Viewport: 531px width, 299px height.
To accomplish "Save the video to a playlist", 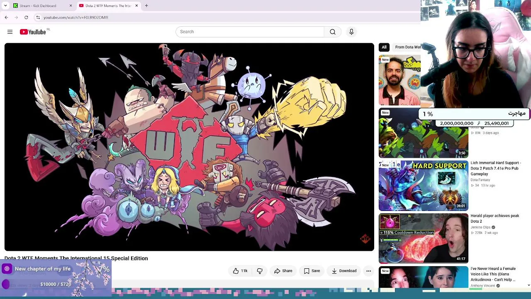I will click(x=312, y=271).
